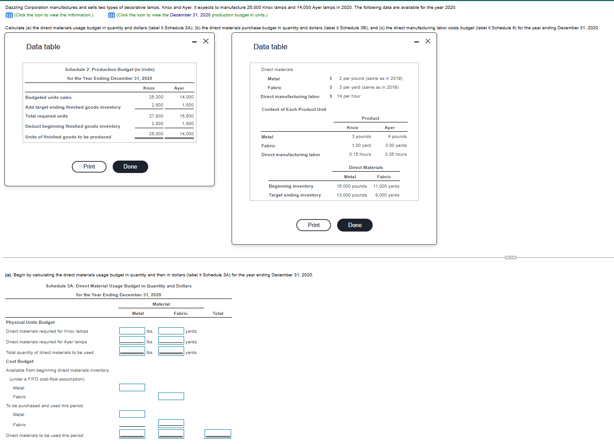Click the Metal lbs field for Knox lamps
The image size is (614, 444).
(132, 330)
